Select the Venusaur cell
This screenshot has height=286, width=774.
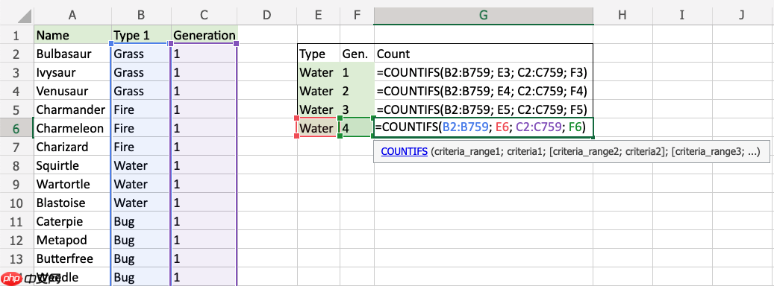(x=72, y=91)
